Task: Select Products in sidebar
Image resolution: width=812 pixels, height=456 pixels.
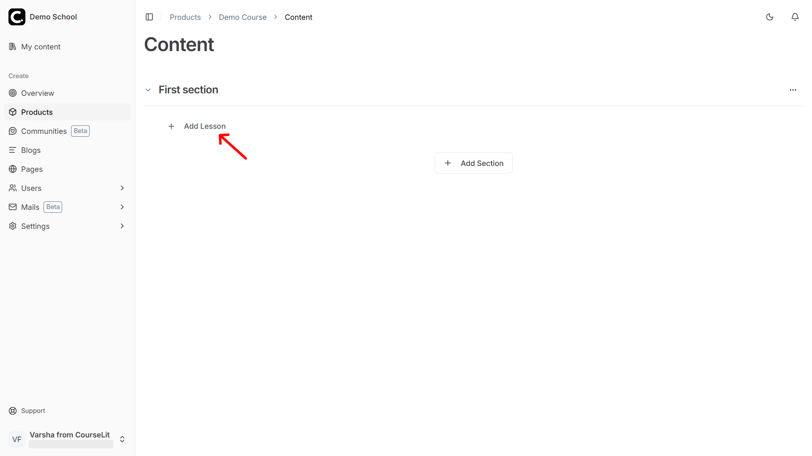Action: [37, 112]
